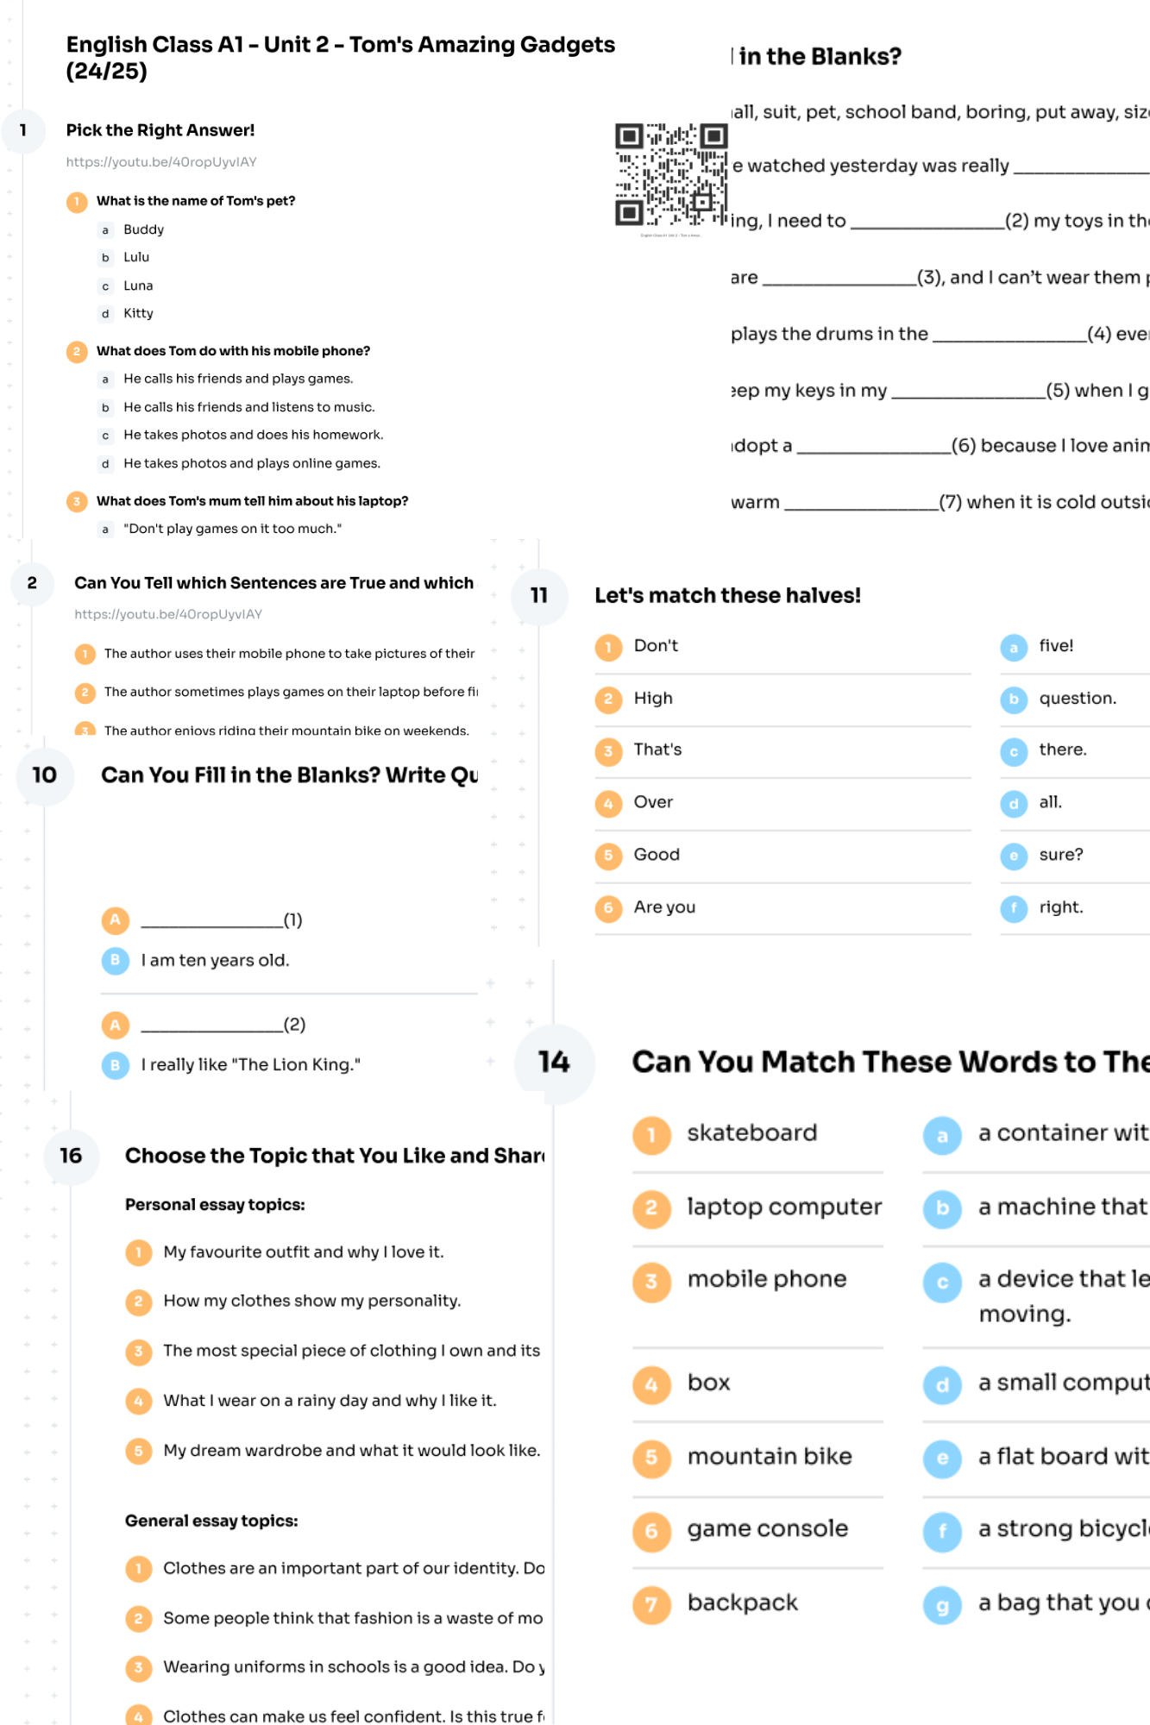Click the QR code image
The height and width of the screenshot is (1725, 1150).
[x=670, y=174]
